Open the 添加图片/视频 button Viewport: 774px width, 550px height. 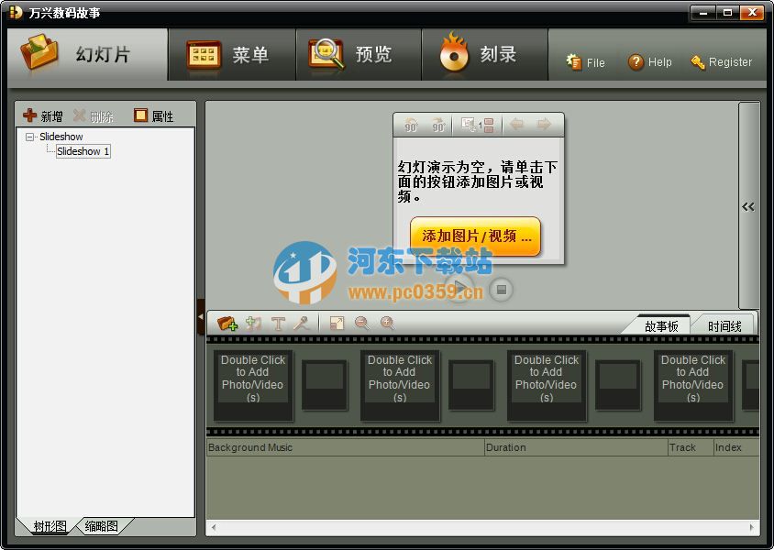coord(474,236)
